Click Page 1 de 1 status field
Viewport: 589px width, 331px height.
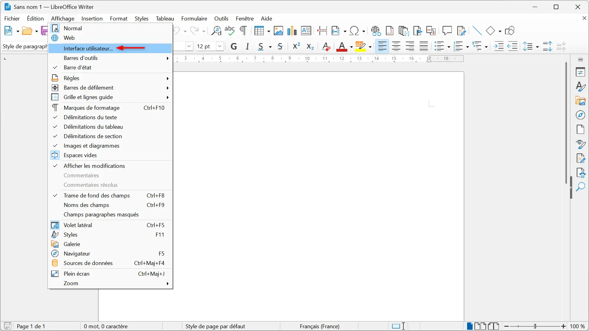click(x=31, y=326)
